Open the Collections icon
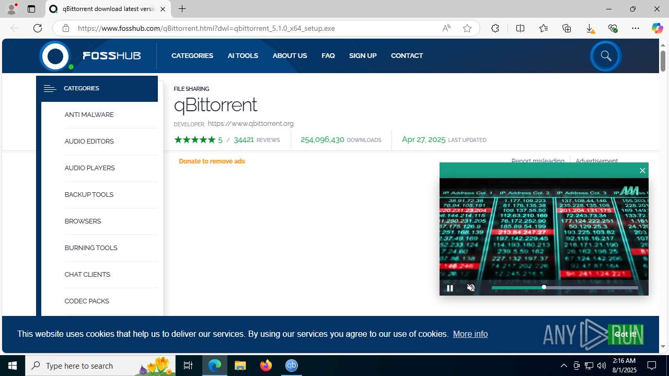The width and height of the screenshot is (669, 376). coord(567,28)
